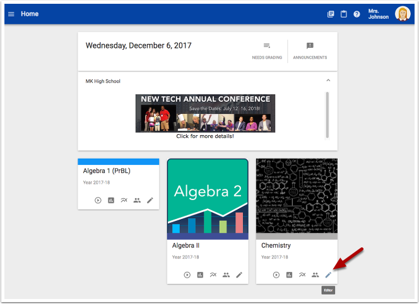Click the date Wednesday, December 6, 2017
The width and height of the screenshot is (419, 304).
point(138,45)
